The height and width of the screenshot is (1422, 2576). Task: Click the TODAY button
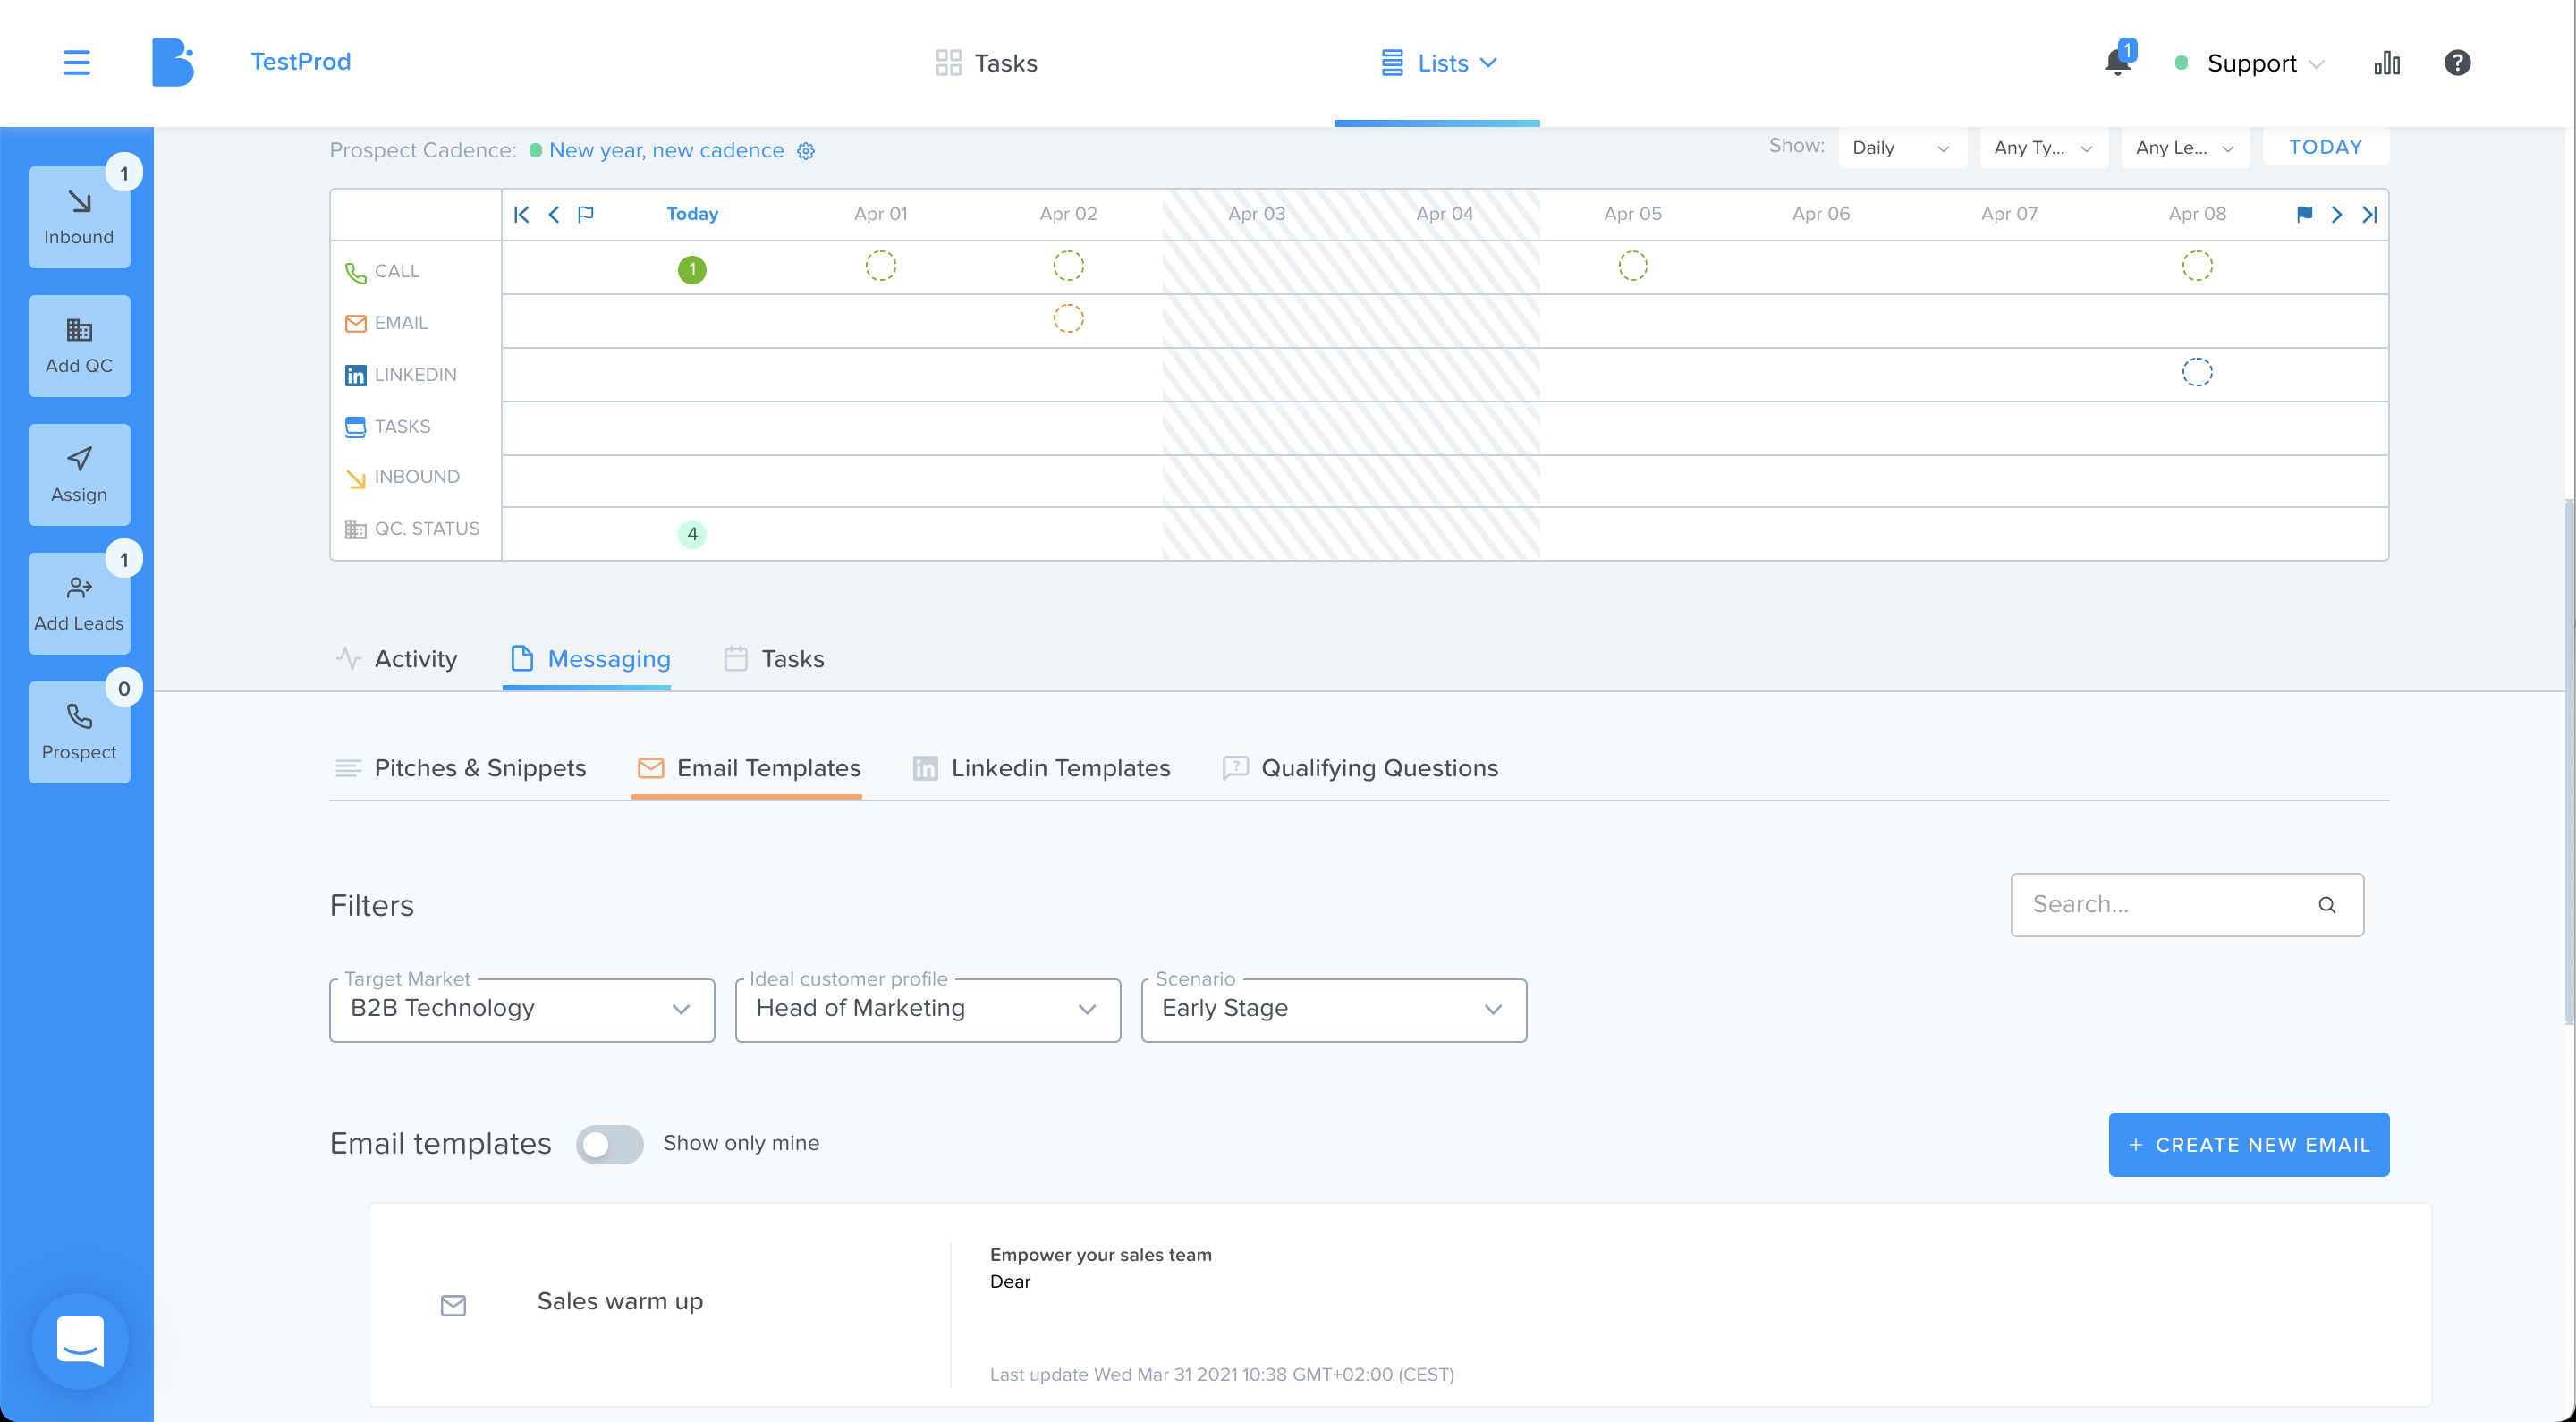2325,147
